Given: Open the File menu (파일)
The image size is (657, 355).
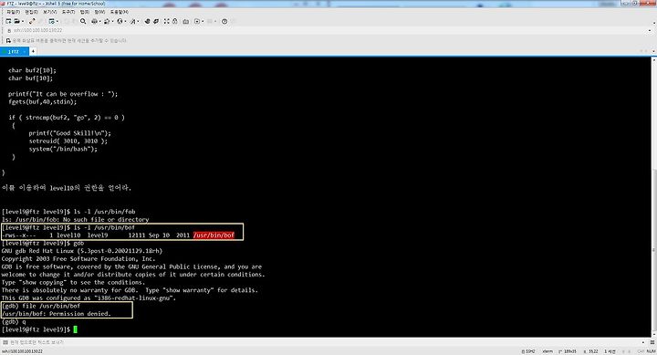Looking at the screenshot, I should [14, 12].
